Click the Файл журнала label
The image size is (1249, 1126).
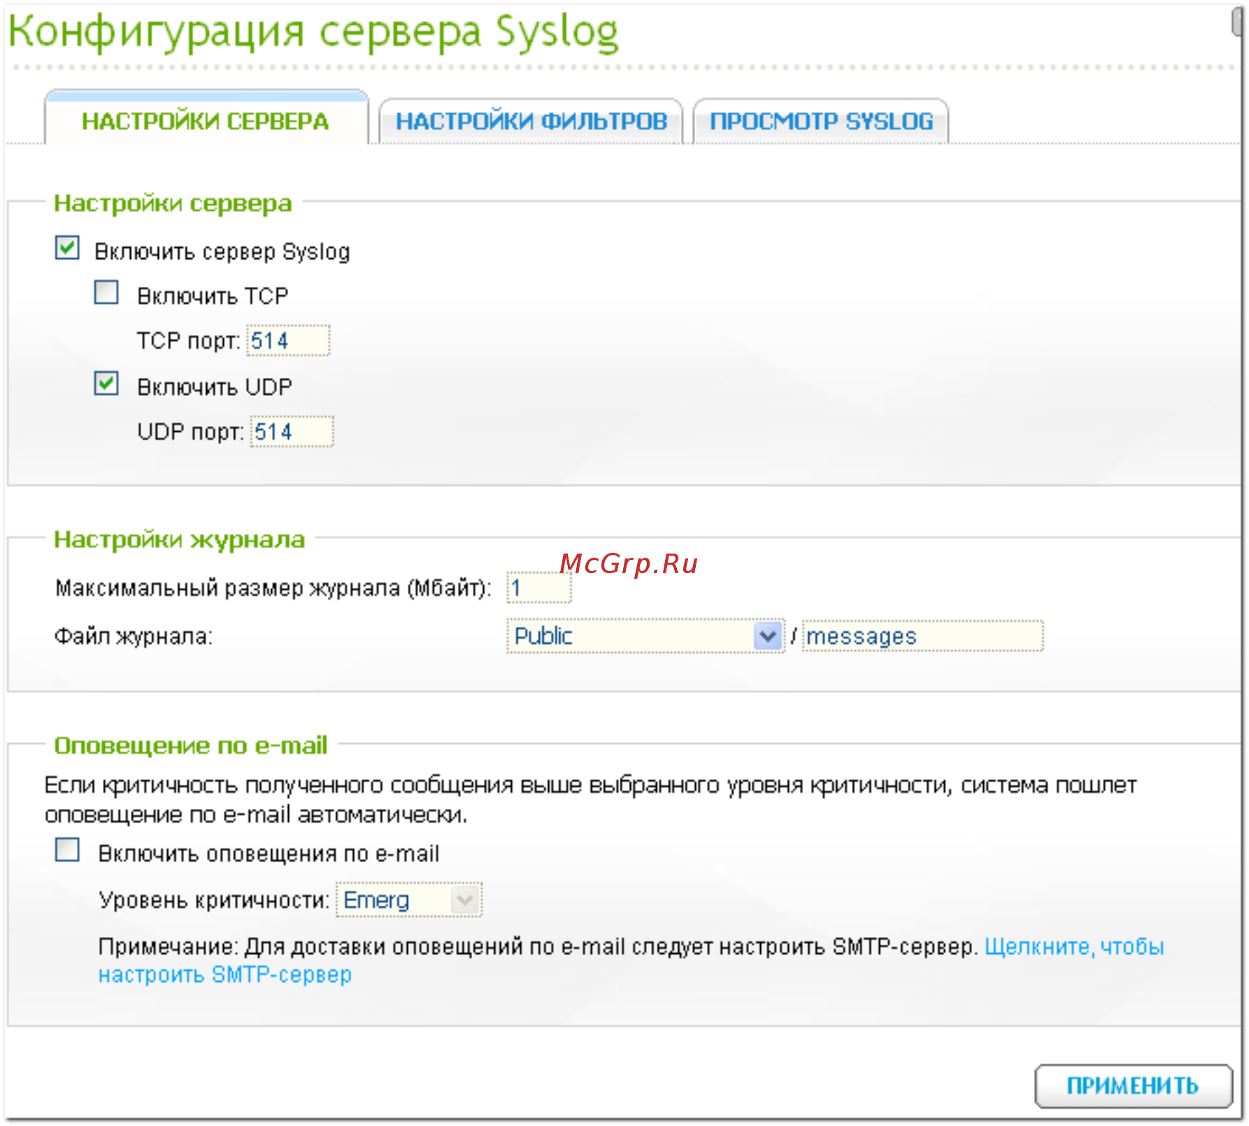(133, 636)
